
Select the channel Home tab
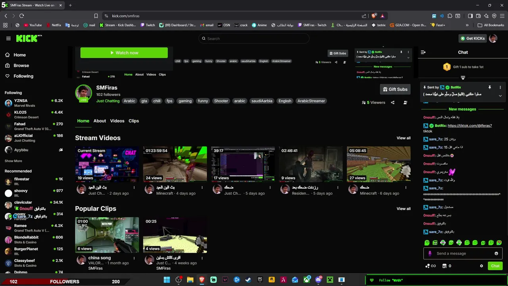[x=83, y=121]
